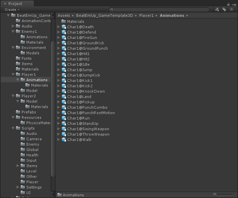Collapse the Environment folder in tree
This screenshot has height=198, width=238.
[x=13, y=48]
